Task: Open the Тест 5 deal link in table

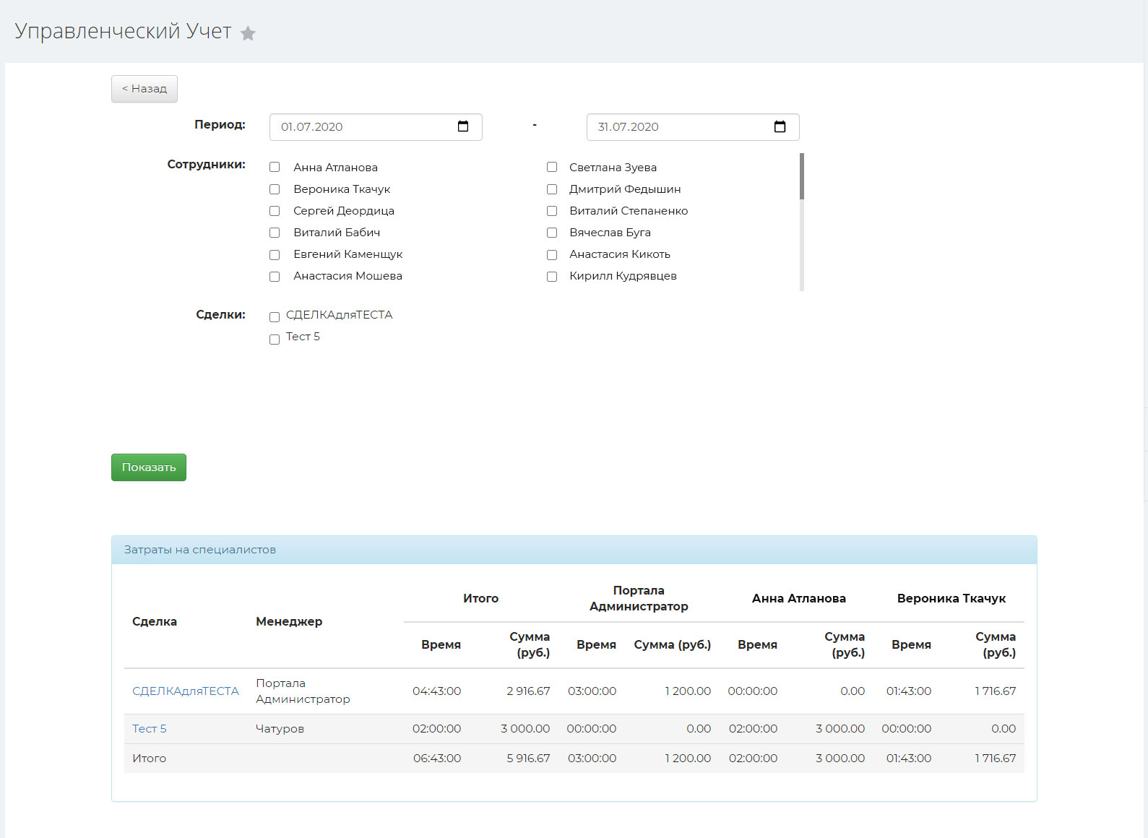Action: (x=150, y=729)
